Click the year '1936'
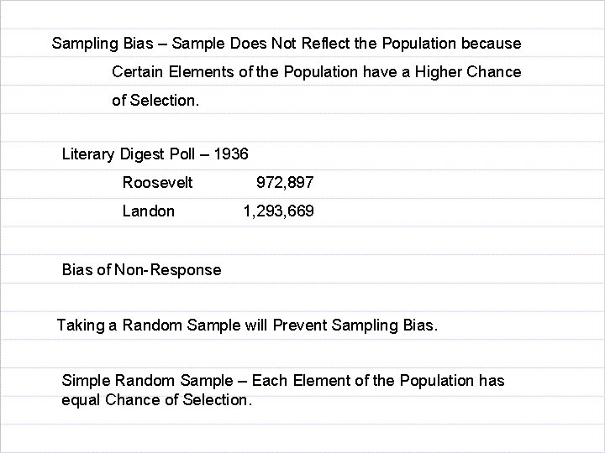The height and width of the screenshot is (453, 605). click(231, 154)
